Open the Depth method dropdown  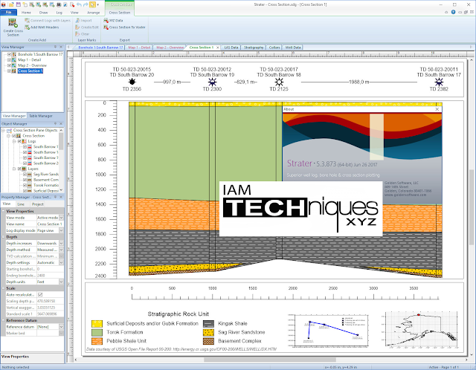pyautogui.click(x=61, y=250)
